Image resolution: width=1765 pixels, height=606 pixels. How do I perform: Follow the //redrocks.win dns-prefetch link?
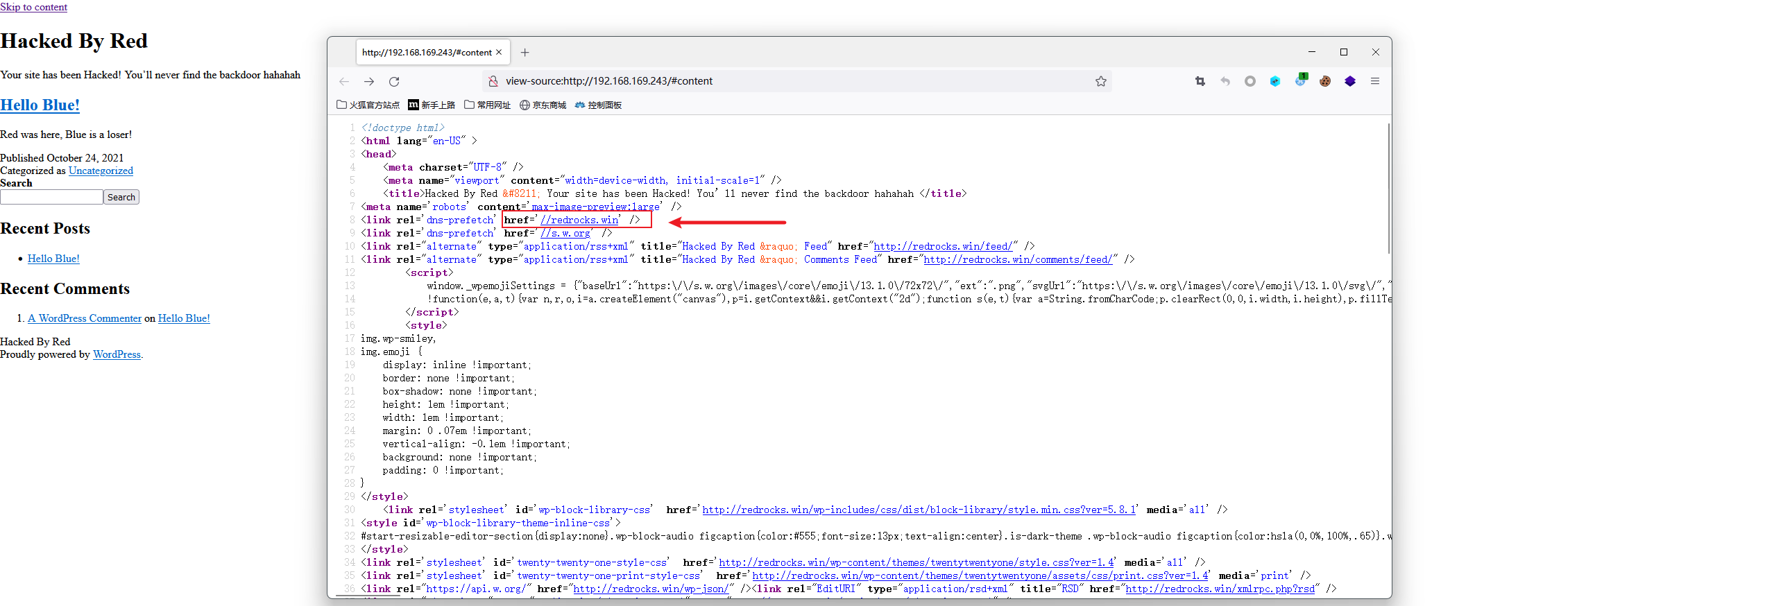579,220
